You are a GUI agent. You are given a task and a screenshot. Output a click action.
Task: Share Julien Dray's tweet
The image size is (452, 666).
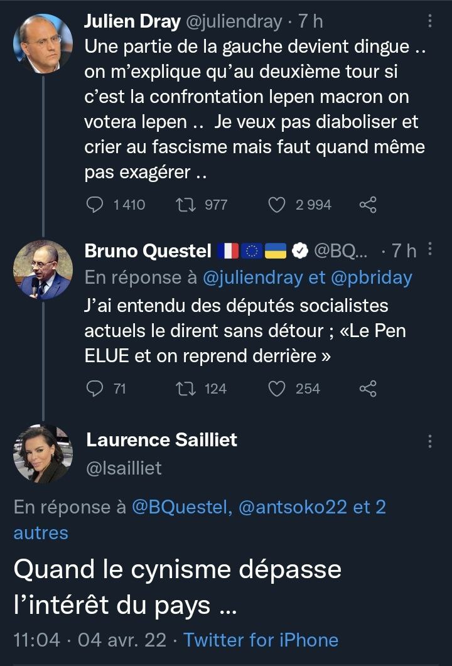[368, 205]
